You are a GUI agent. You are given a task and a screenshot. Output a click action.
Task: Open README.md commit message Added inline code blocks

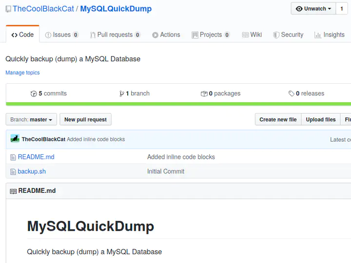pyautogui.click(x=181, y=157)
